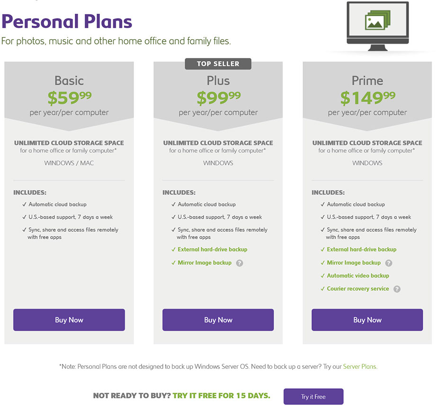Select the $59.99 Basic price

click(69, 98)
